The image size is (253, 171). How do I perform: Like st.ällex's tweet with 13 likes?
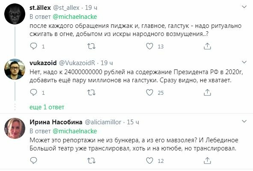(x=149, y=46)
